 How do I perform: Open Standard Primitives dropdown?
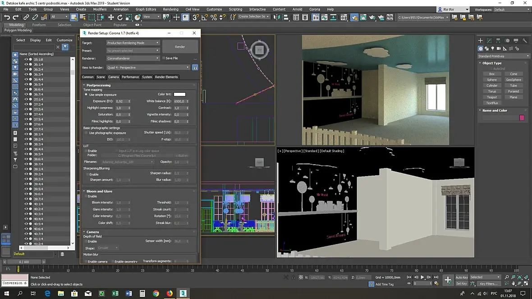pyautogui.click(x=504, y=56)
